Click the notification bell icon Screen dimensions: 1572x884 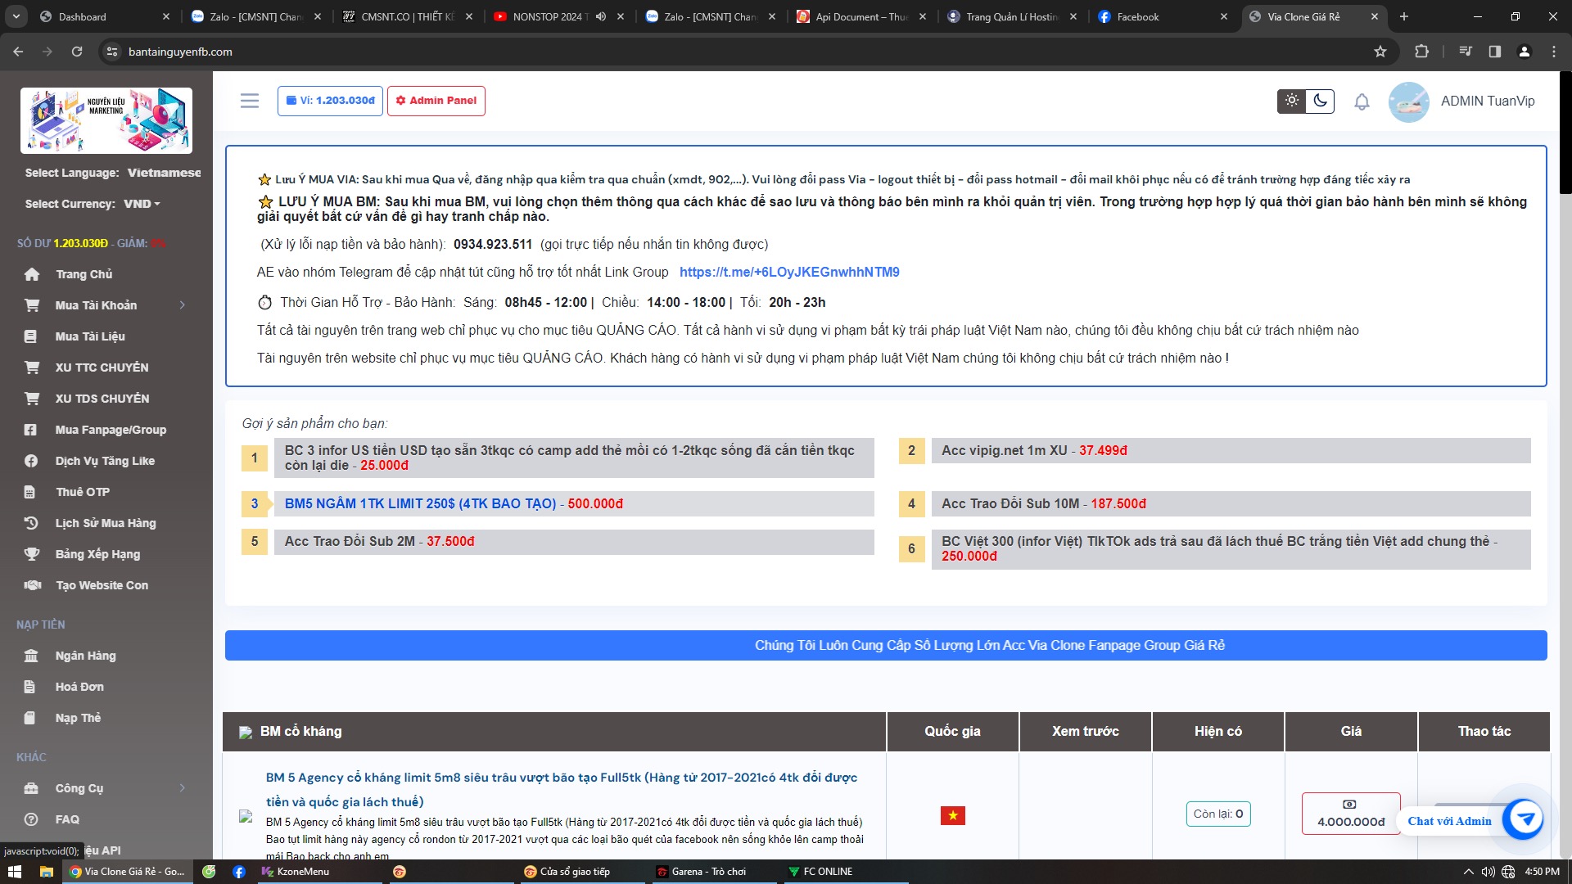(x=1362, y=101)
